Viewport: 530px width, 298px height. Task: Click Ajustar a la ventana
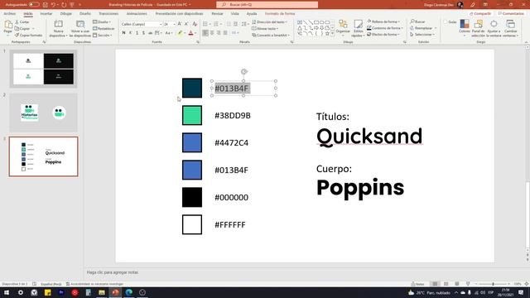pyautogui.click(x=494, y=28)
